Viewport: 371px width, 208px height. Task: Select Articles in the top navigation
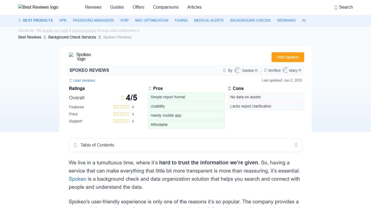coord(194,7)
